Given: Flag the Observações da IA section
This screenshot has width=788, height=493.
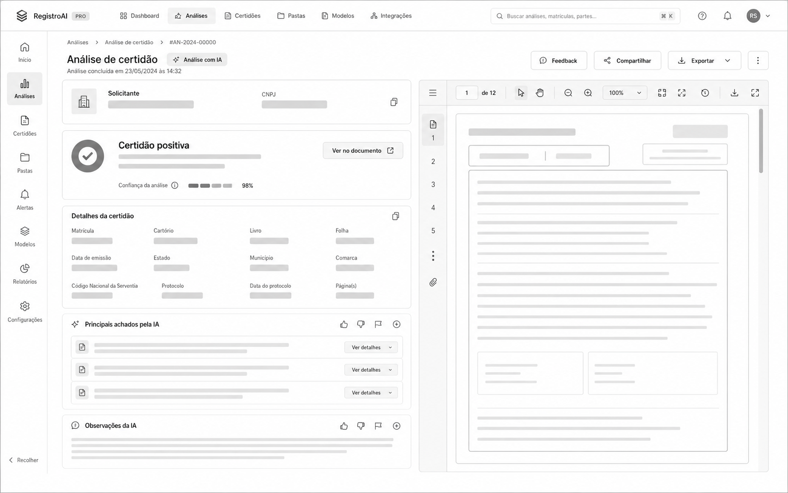Looking at the screenshot, I should (x=378, y=426).
